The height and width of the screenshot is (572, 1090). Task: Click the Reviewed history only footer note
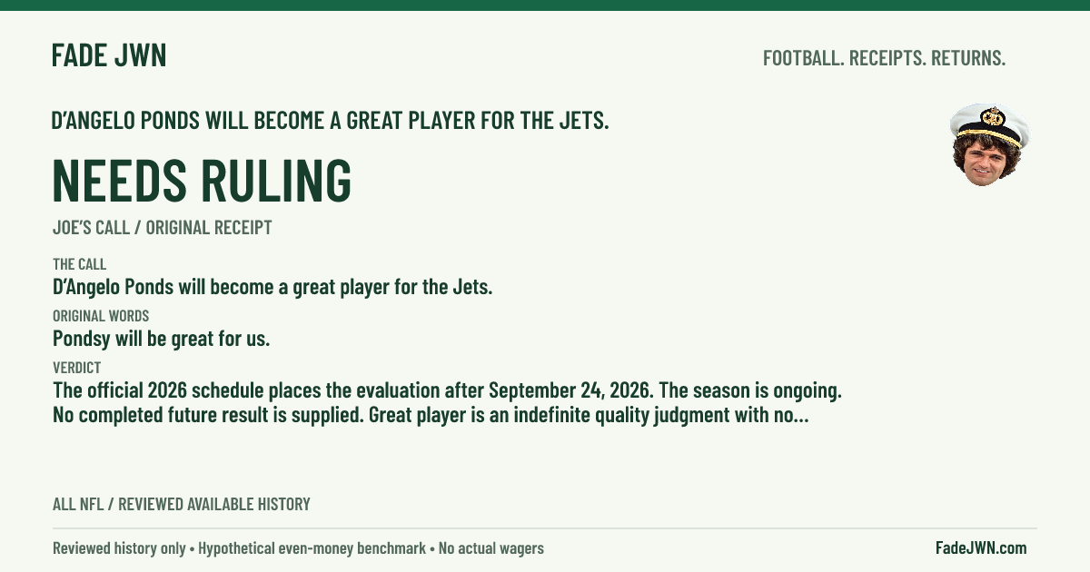119,548
